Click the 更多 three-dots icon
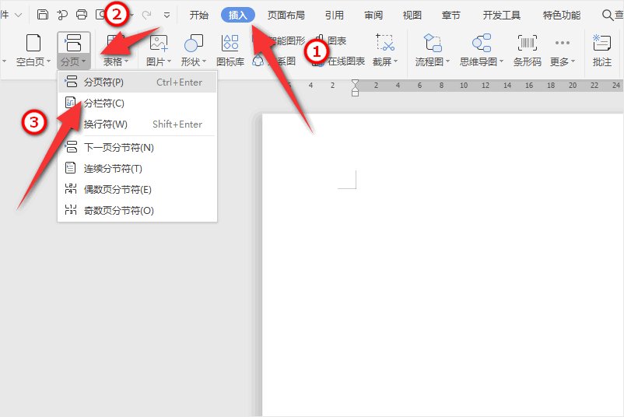 point(563,43)
